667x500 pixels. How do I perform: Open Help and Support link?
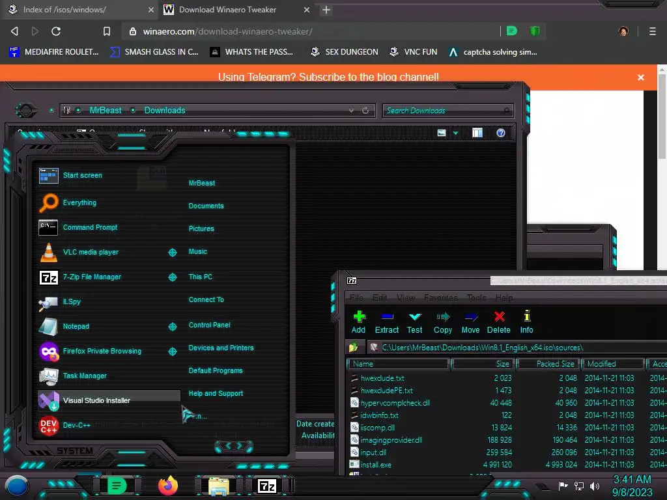coord(216,394)
